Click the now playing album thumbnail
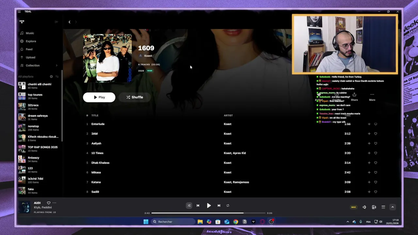Viewport: 418px width, 235px height. tap(24, 207)
